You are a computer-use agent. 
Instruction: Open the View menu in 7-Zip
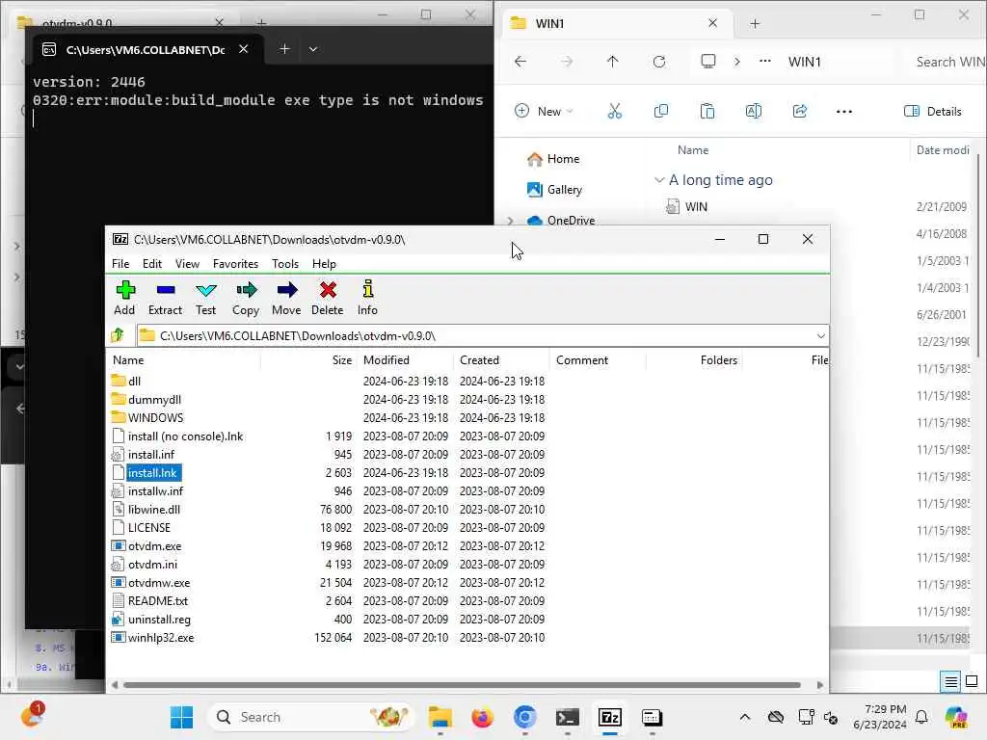[x=187, y=264]
